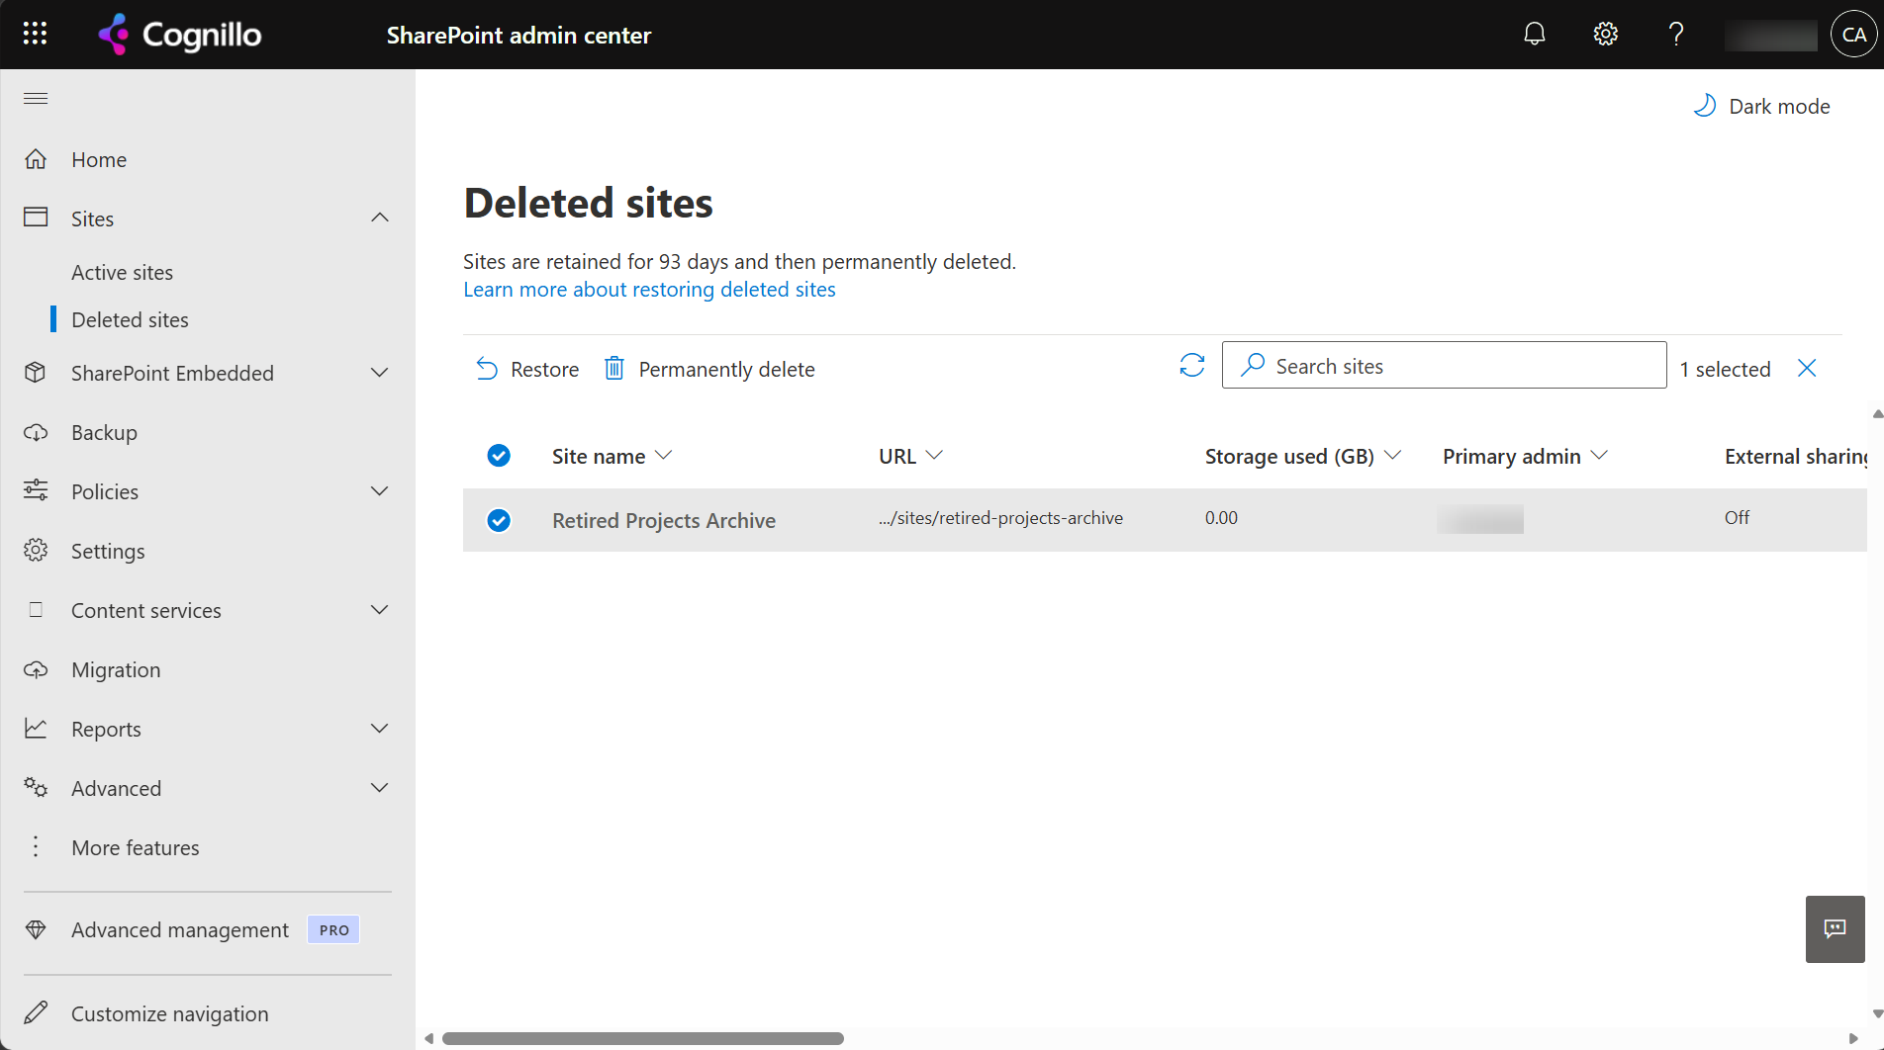Open the app launcher grid
Screen dimensions: 1884x1050
[35, 34]
